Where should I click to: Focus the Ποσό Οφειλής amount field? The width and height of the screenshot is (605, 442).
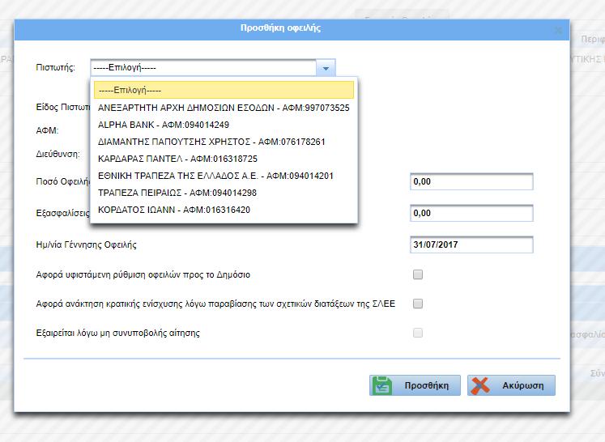point(471,181)
